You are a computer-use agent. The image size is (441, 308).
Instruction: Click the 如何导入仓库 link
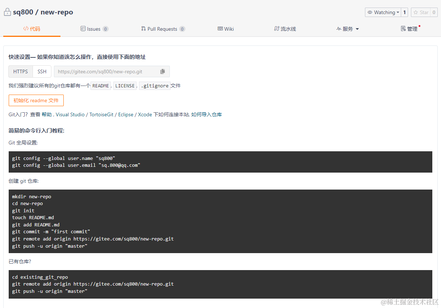tap(206, 114)
